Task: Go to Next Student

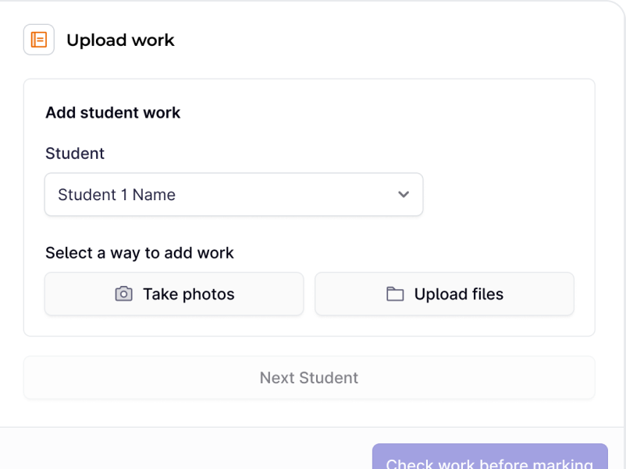Action: [309, 378]
